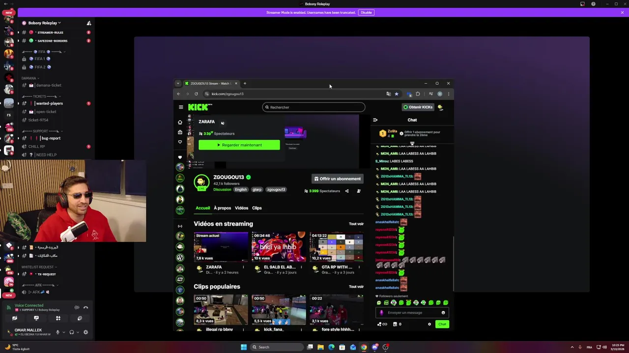Open a new Chrome tab
629x353 pixels.
coord(245,83)
